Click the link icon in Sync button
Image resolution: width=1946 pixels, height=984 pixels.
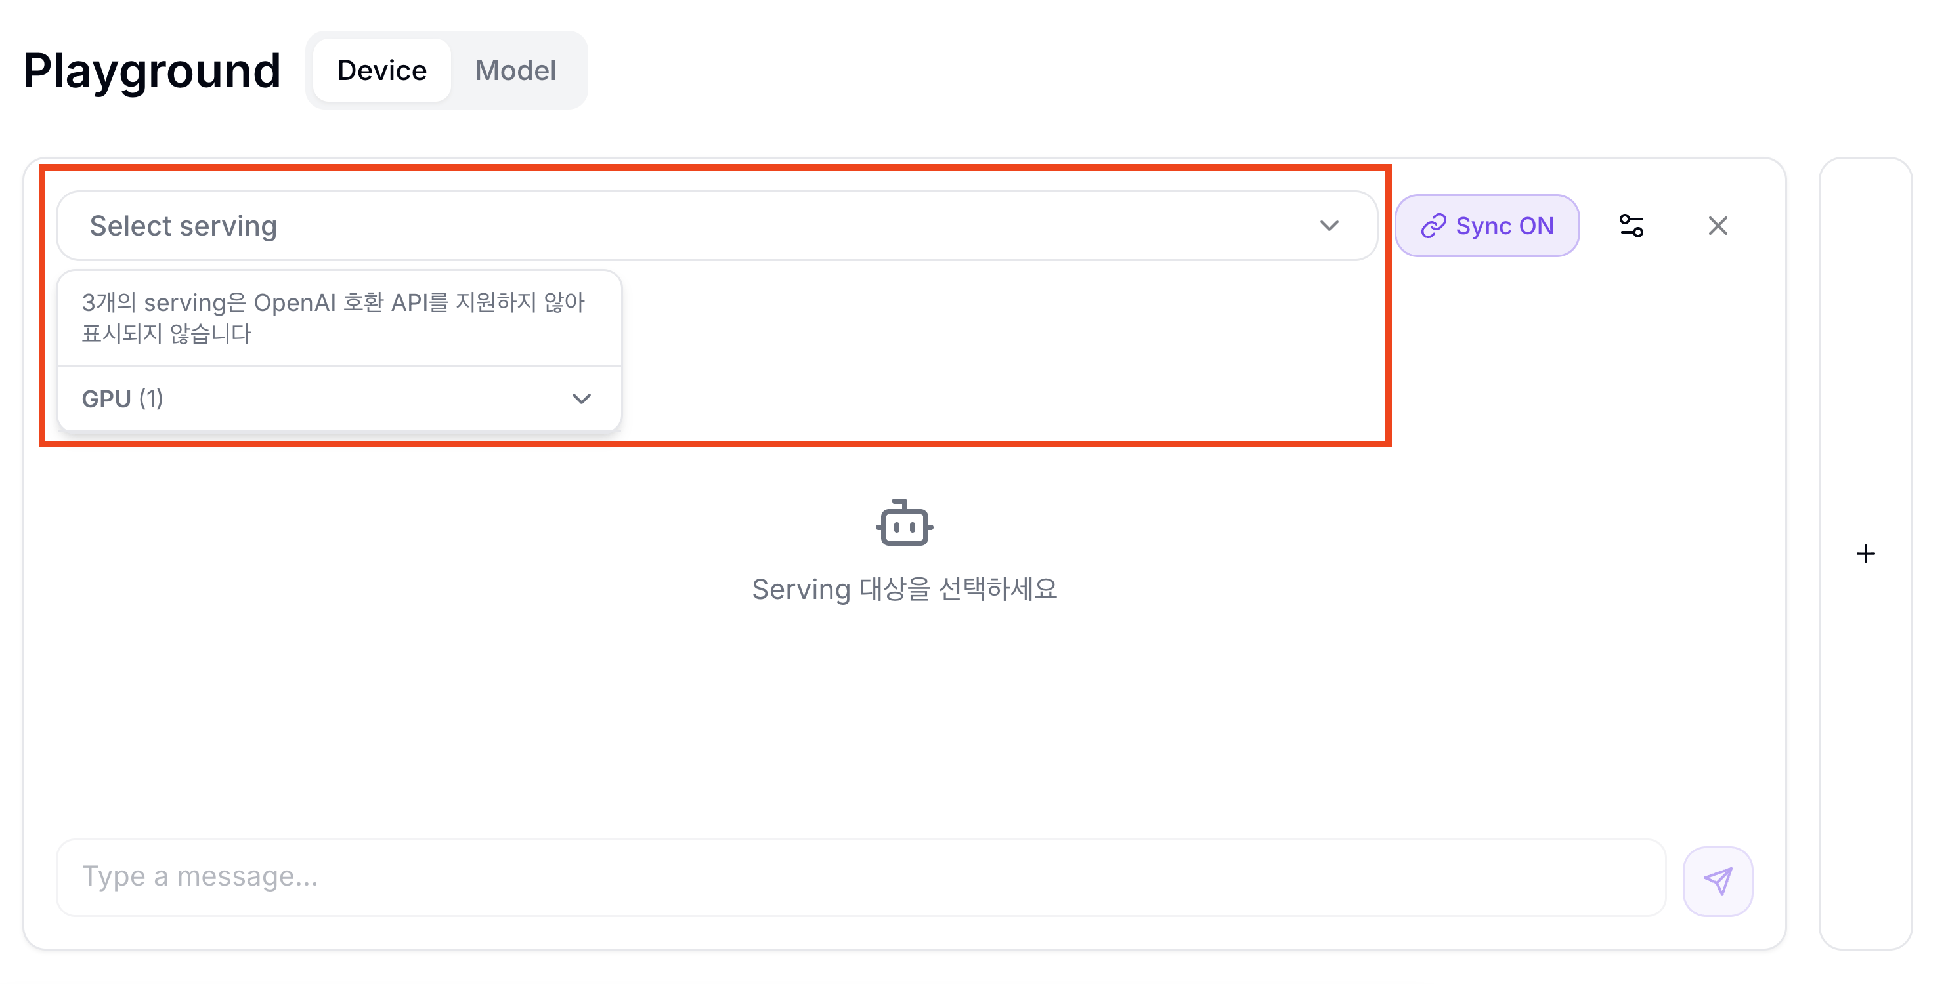(x=1433, y=226)
